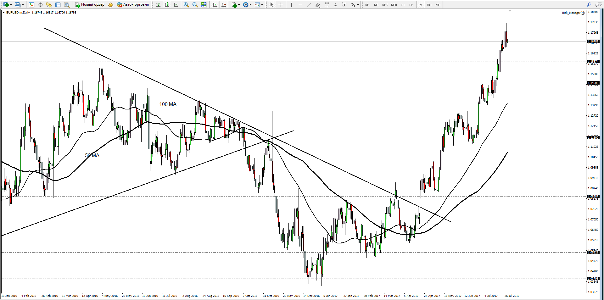Select the Equidistant Channel tool
The width and height of the screenshot is (604, 300).
318,5
